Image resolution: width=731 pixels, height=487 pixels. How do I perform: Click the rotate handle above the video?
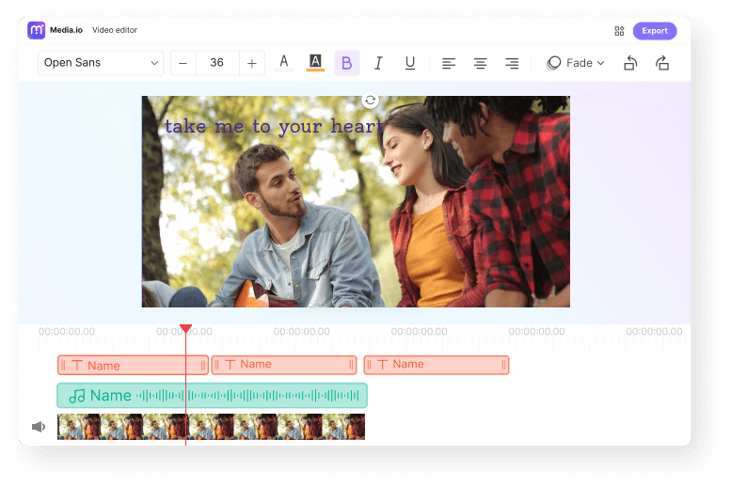coord(370,101)
